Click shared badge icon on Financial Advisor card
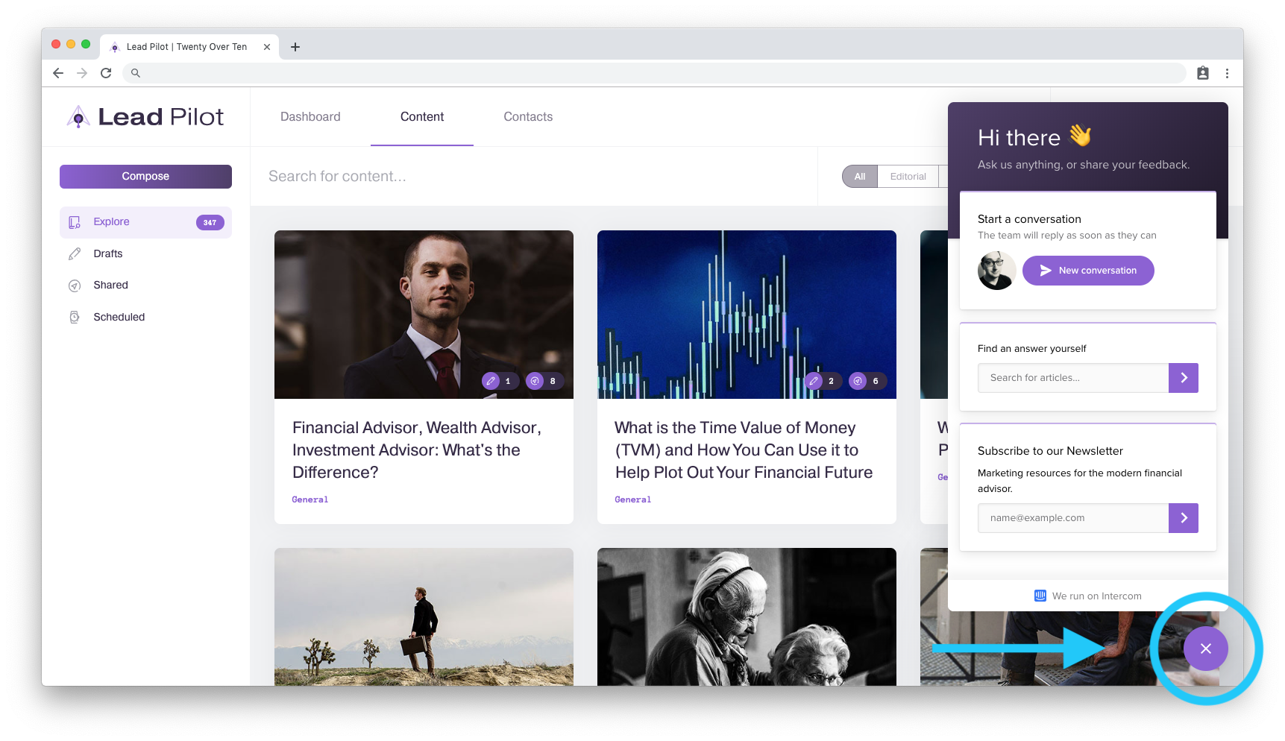Viewport: 1285px width, 741px height. pos(535,381)
